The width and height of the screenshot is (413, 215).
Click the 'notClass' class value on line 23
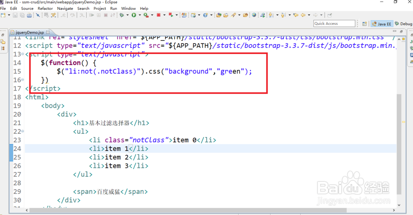[x=149, y=140]
